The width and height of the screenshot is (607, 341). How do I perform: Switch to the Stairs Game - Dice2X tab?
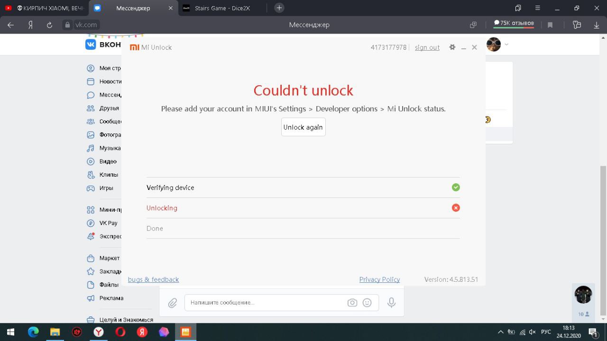222,8
